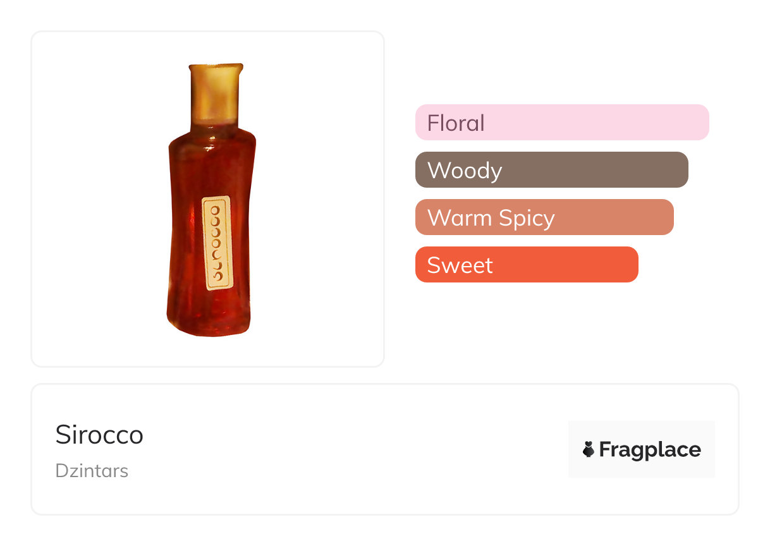
Task: Click the "Floral" text label
Action: pyautogui.click(x=456, y=123)
